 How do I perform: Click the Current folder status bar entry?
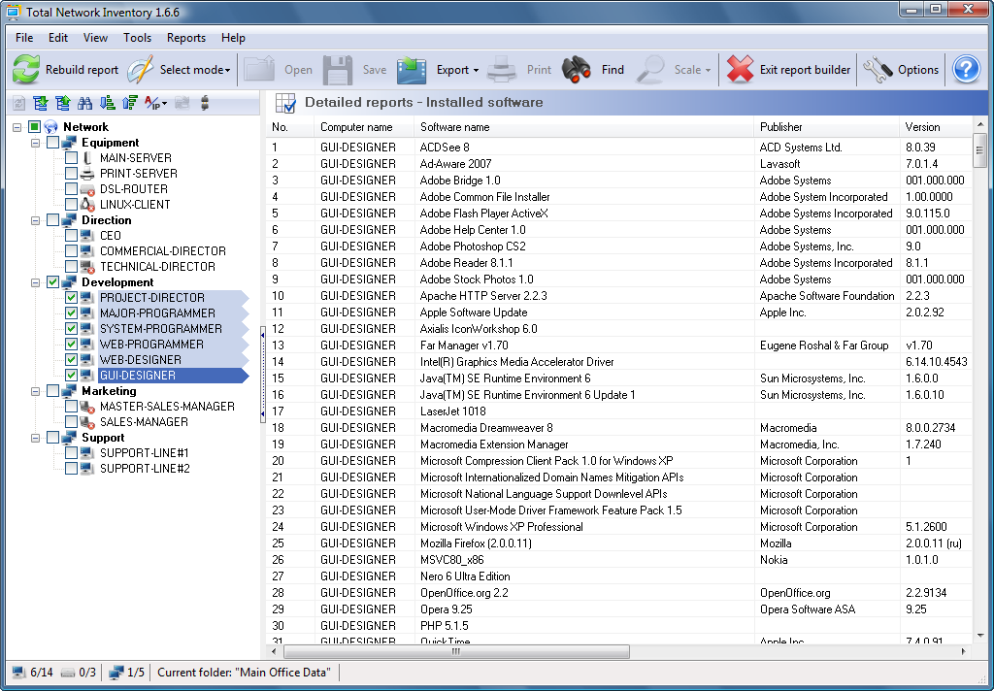pyautogui.click(x=244, y=672)
